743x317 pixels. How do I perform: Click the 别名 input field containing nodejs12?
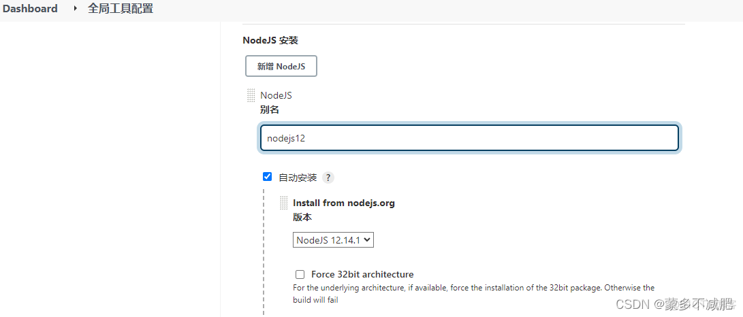(x=469, y=138)
